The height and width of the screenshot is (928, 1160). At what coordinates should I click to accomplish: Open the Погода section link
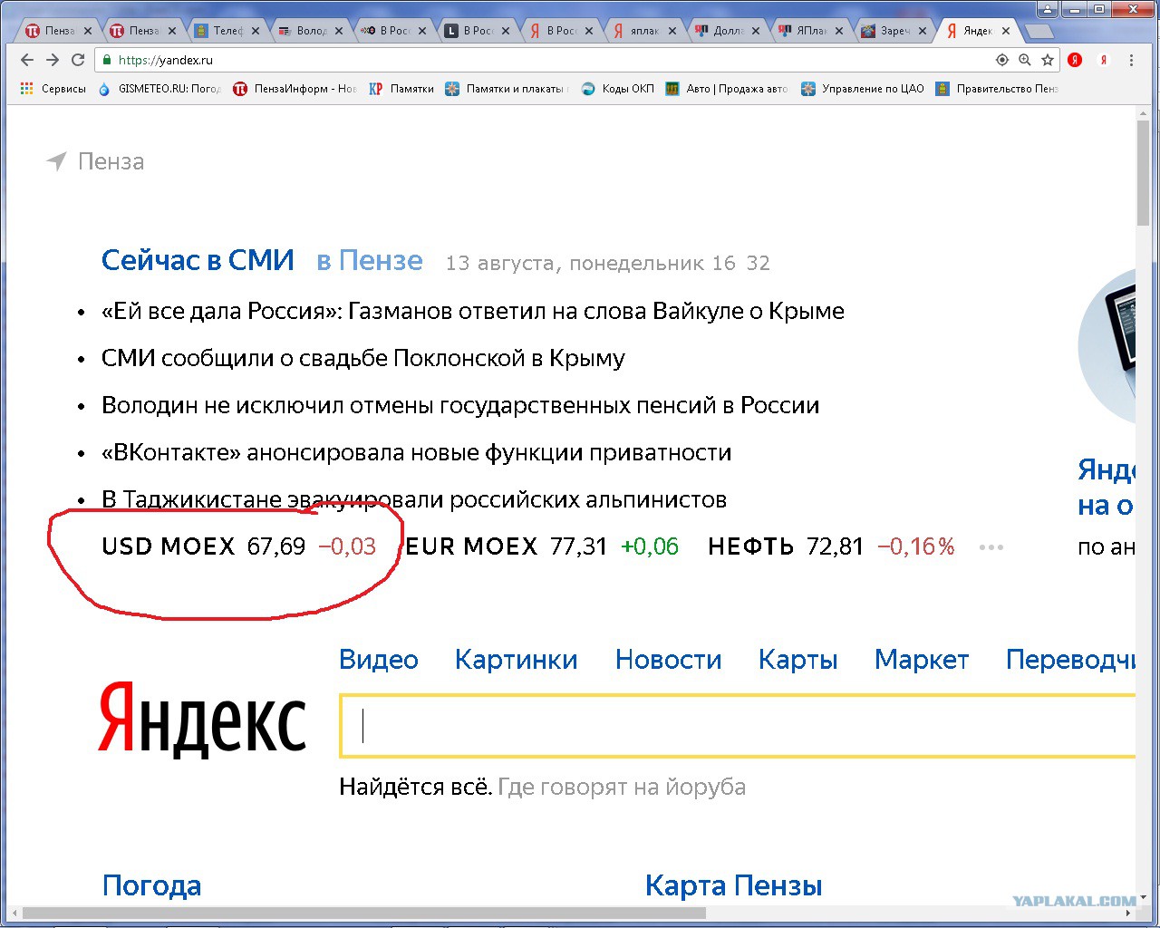click(151, 885)
